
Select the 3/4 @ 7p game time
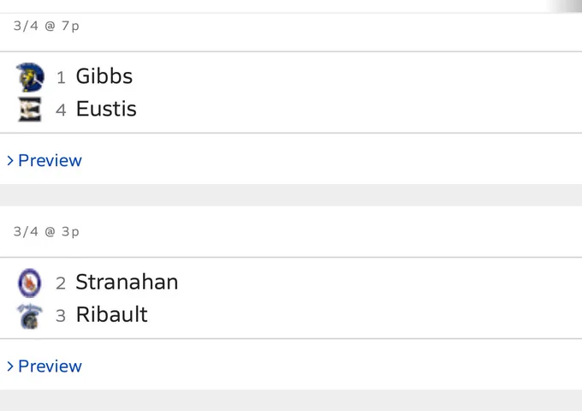point(46,26)
